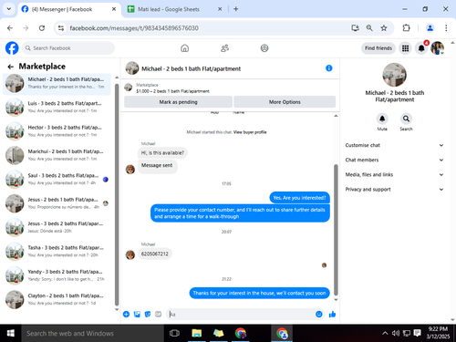The height and width of the screenshot is (342, 456).
Task: Open the $1,000 2 beds listing link
Action: [172, 91]
